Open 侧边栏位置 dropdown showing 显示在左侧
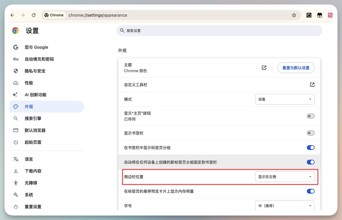The image size is (342, 220). tap(285, 177)
